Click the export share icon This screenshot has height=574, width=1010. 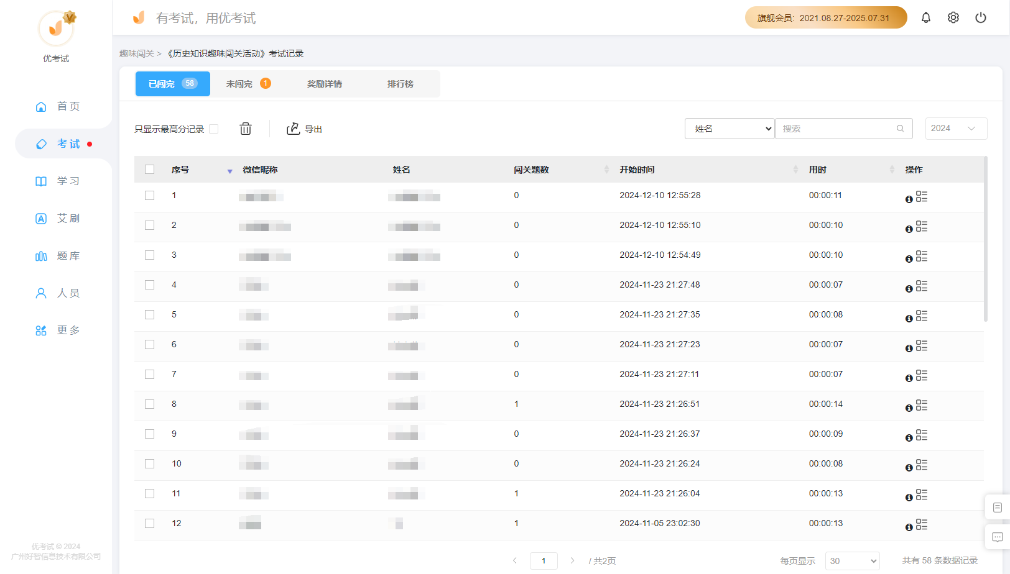pyautogui.click(x=293, y=129)
